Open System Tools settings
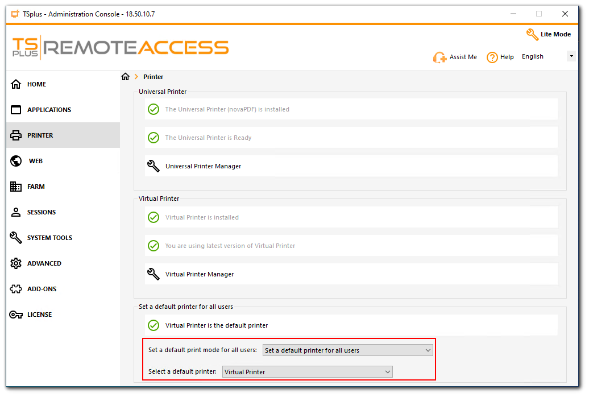Viewport: 589px width, 397px height. point(49,238)
